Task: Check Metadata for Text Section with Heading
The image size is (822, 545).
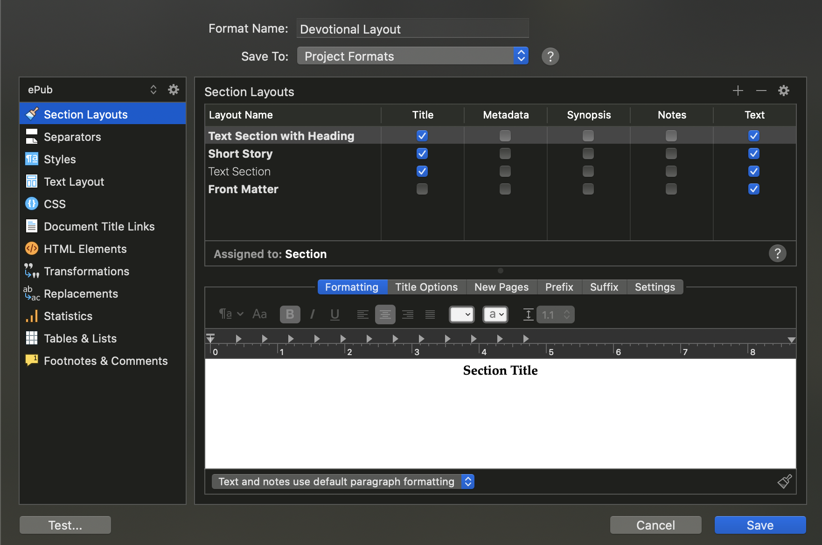Action: click(x=505, y=136)
